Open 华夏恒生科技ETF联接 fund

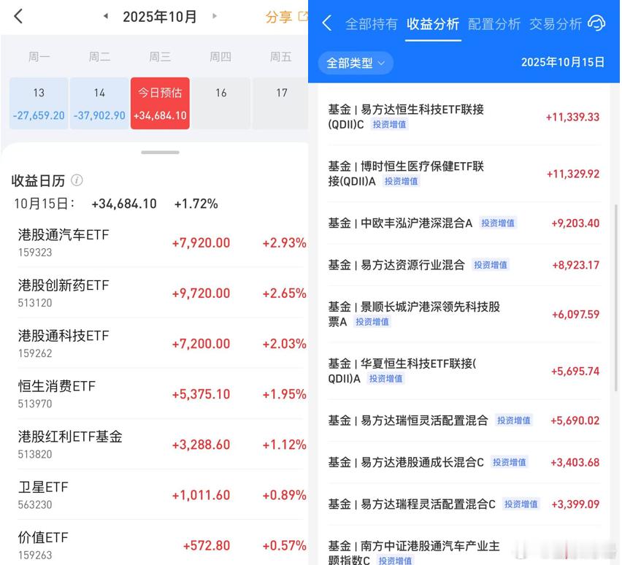(x=464, y=371)
